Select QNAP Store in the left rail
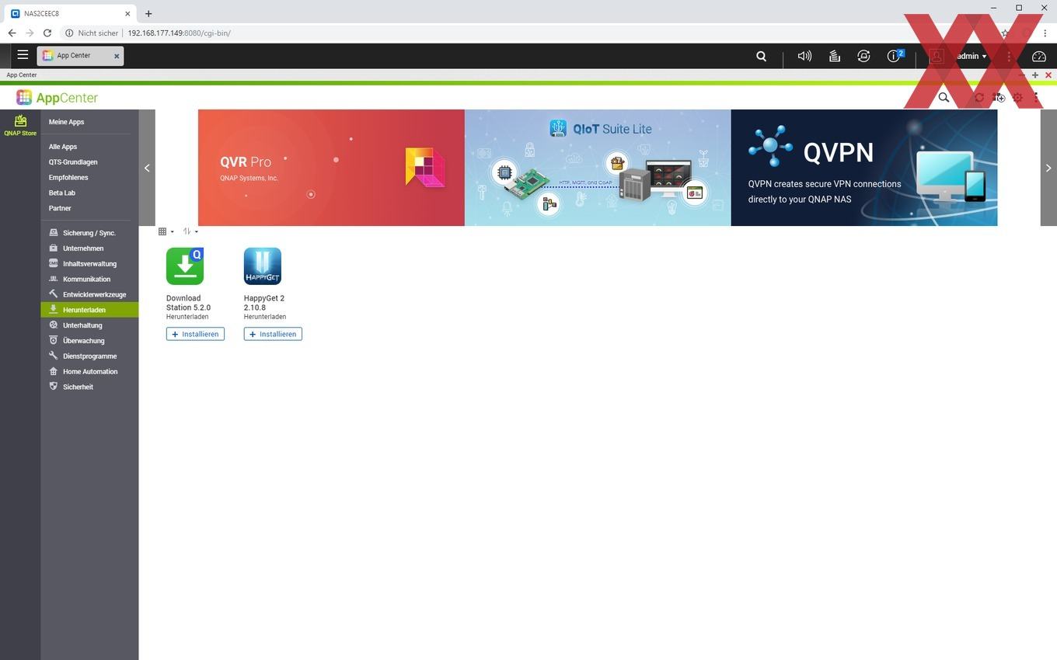This screenshot has width=1057, height=660. 20,125
